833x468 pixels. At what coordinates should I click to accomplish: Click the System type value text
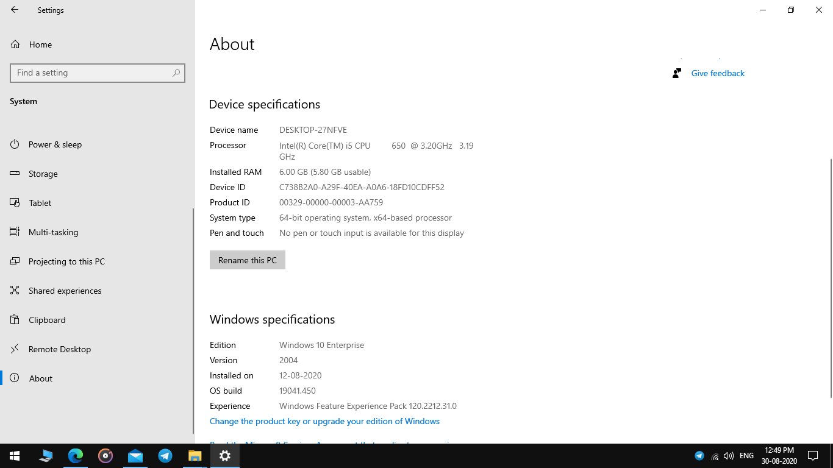[365, 218]
